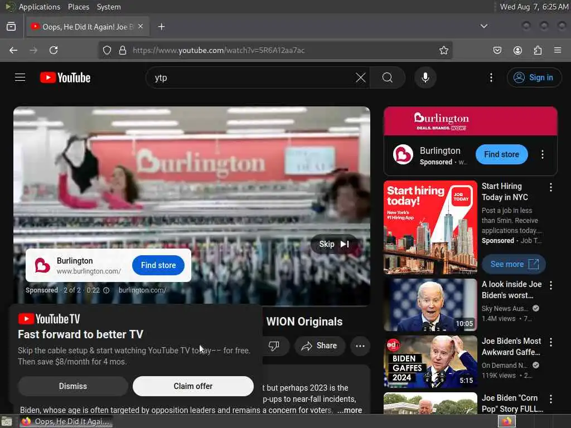The image size is (571, 428).
Task: Open 'Joe Biden's Most Awkward Gaffe' title
Action: tap(511, 347)
